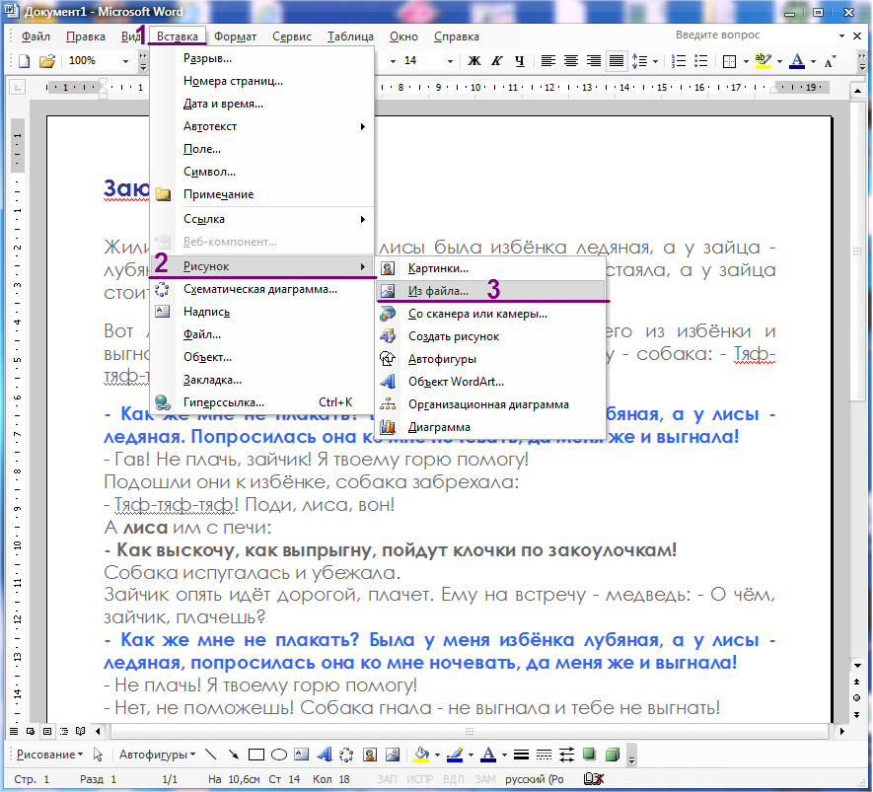Screen dimensions: 873x792
Task: Click Картинки... in the Рисунок submenu
Action: (x=490, y=268)
